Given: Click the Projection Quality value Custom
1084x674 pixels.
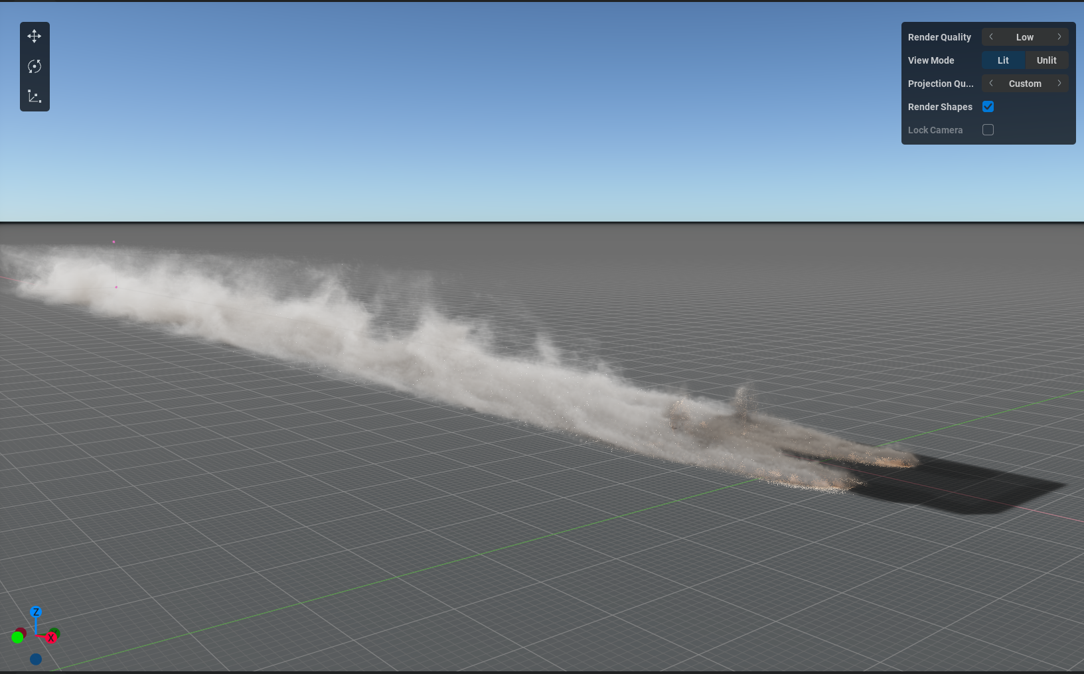Looking at the screenshot, I should (x=1025, y=84).
